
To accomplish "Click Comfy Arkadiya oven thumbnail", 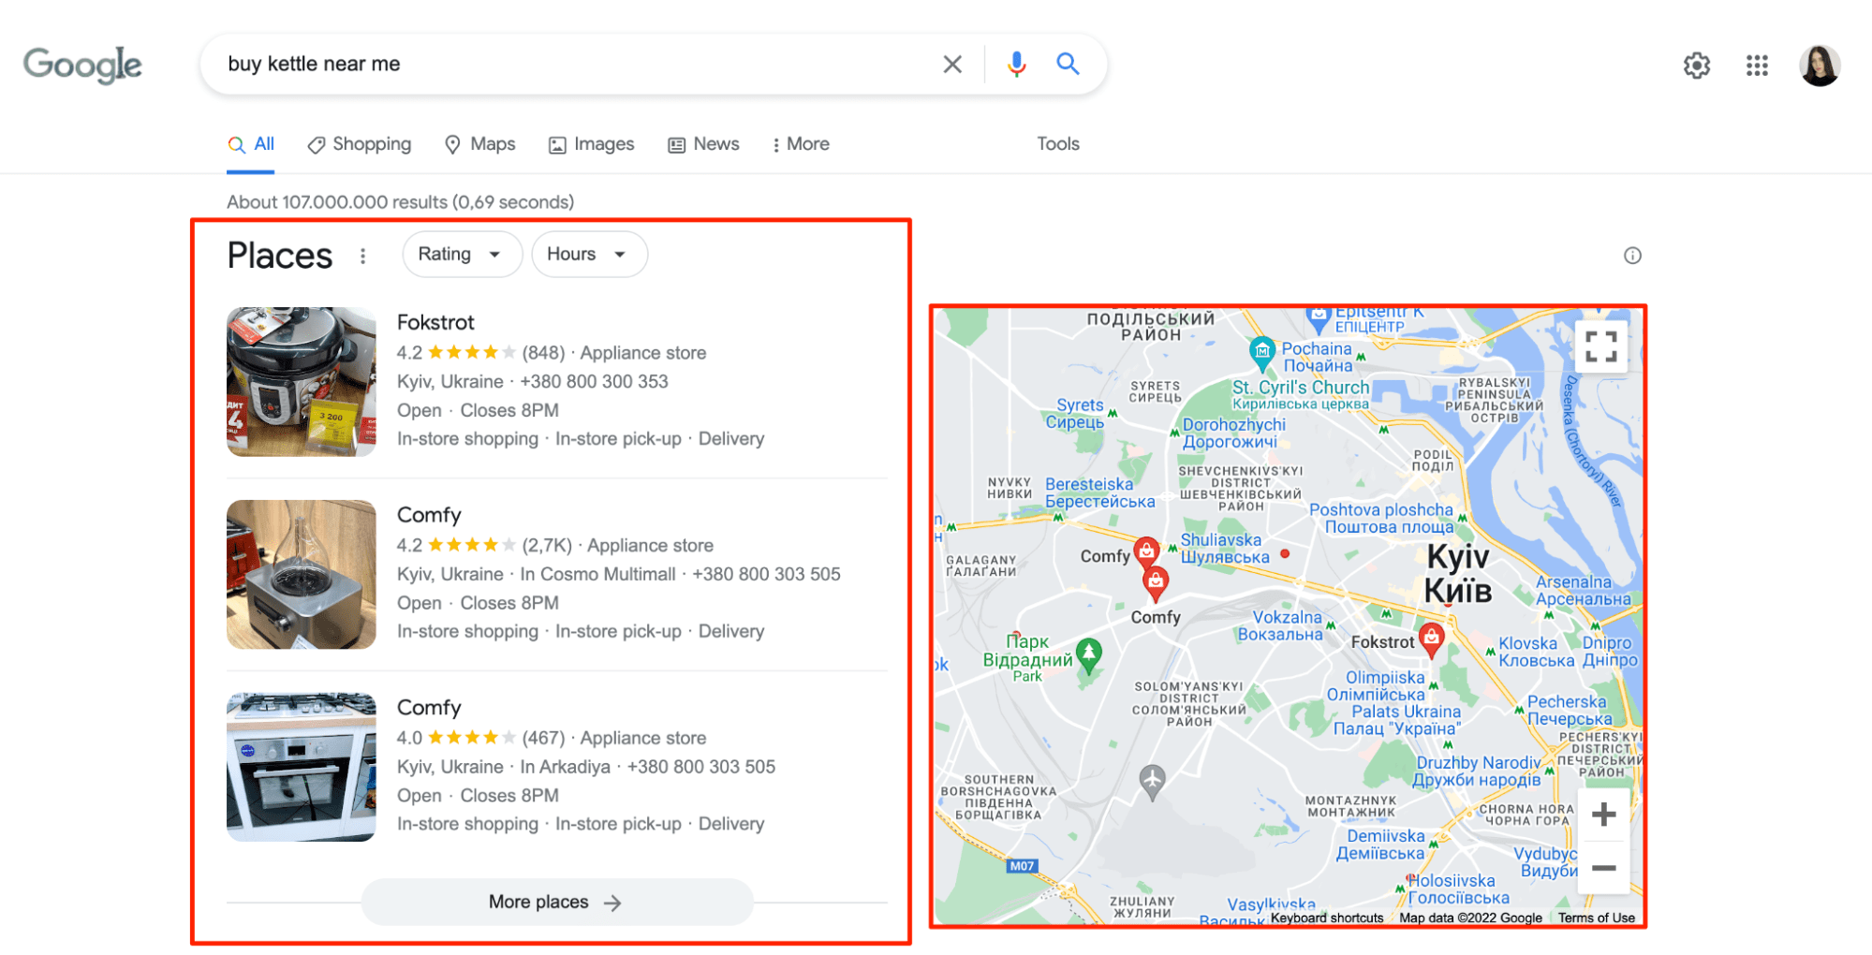I will click(302, 767).
